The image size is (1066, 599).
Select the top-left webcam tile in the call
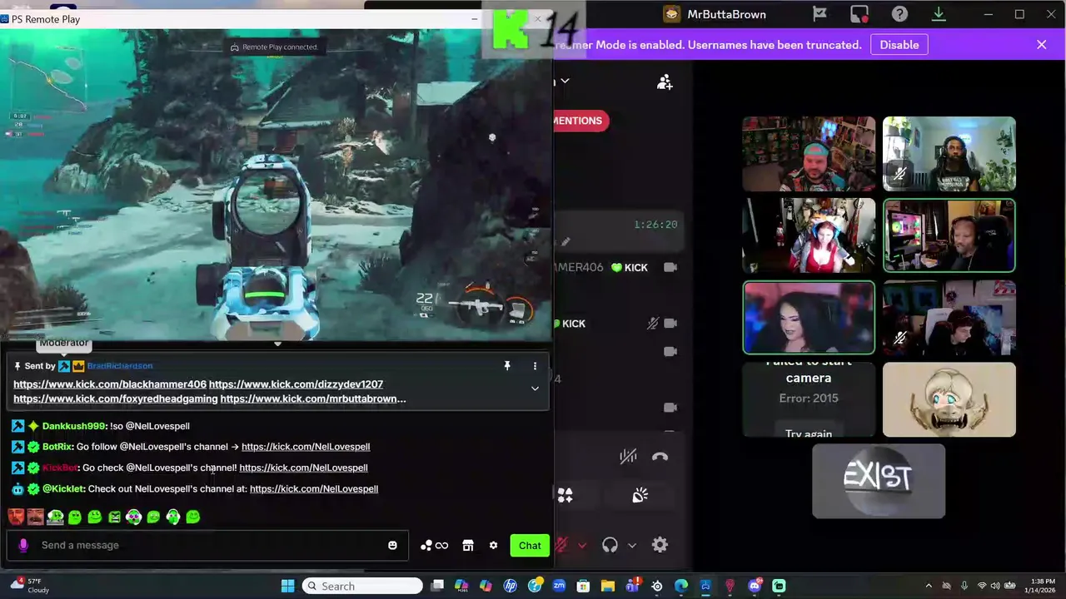click(809, 154)
